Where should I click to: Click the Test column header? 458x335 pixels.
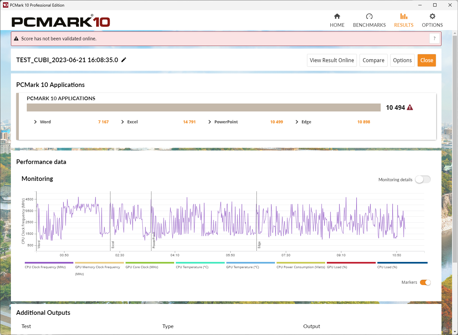(26, 326)
